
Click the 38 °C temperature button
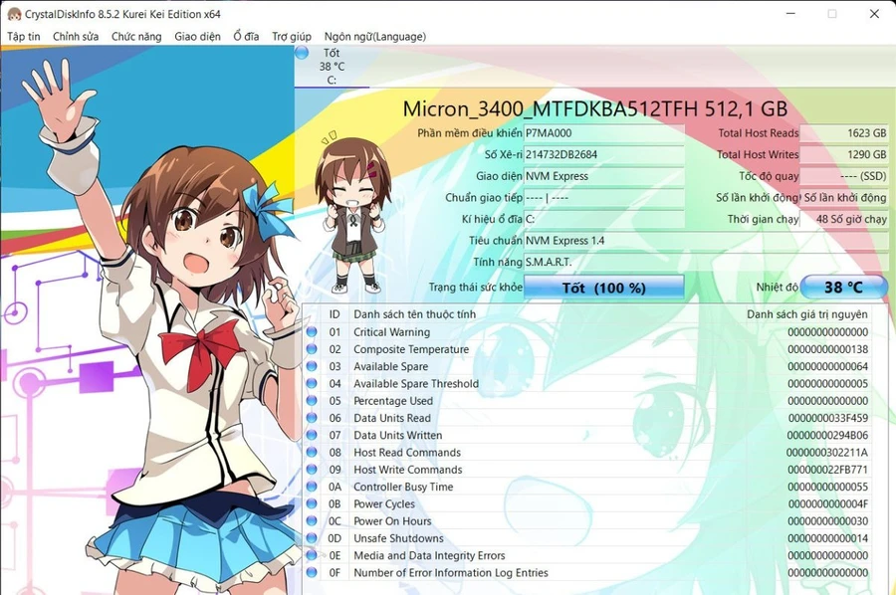click(843, 287)
